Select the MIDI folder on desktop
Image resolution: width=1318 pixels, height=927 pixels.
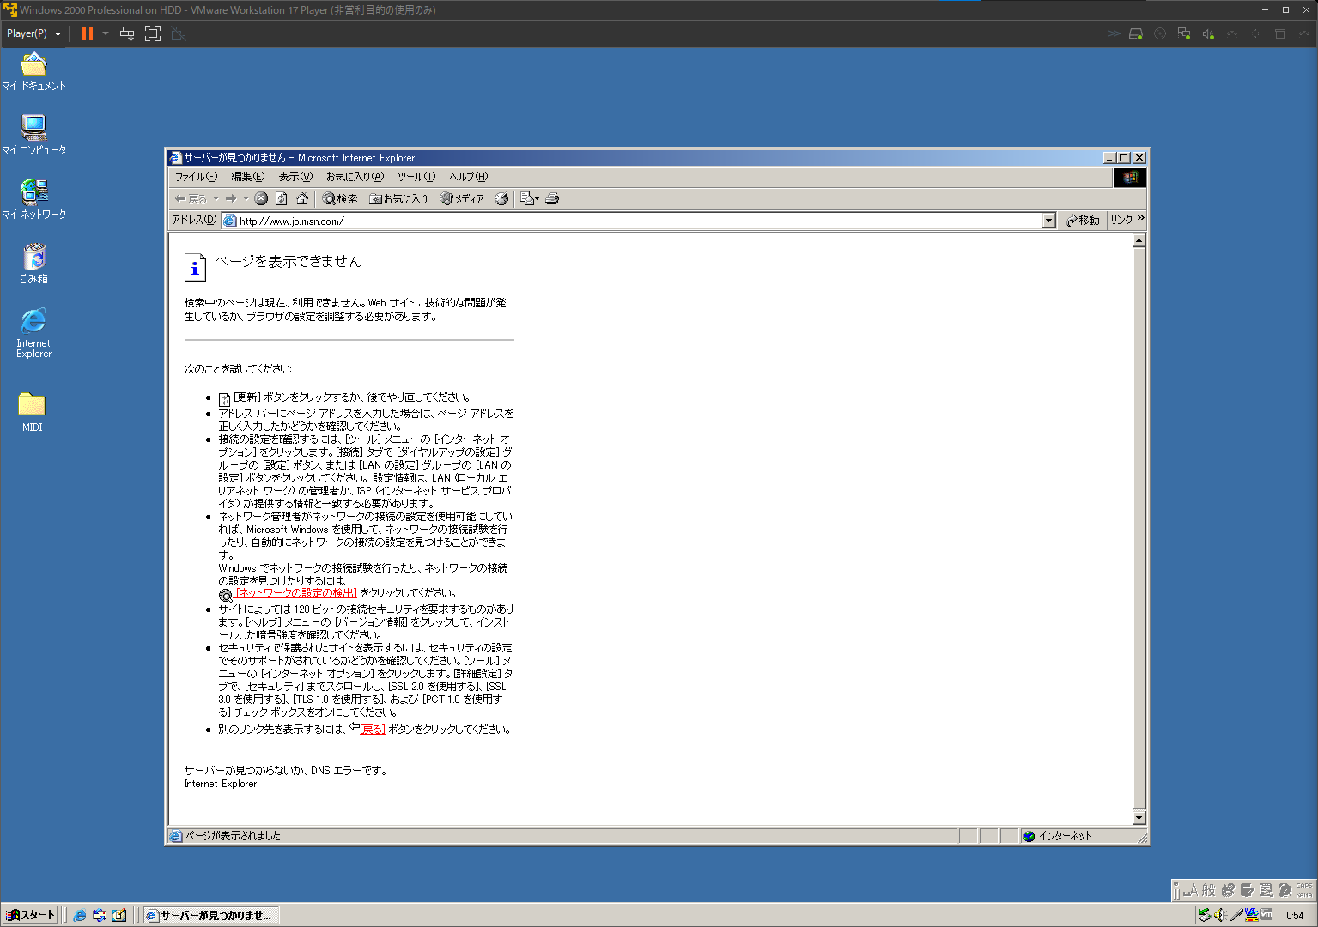32,410
